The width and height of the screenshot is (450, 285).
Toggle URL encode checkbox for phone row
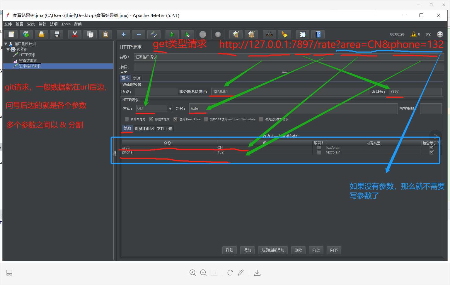coord(319,152)
